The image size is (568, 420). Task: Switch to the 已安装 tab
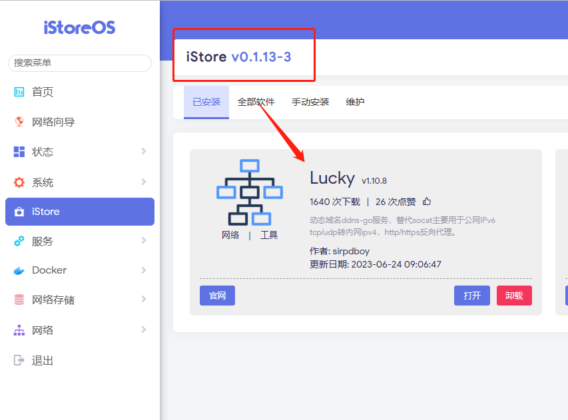pyautogui.click(x=206, y=102)
